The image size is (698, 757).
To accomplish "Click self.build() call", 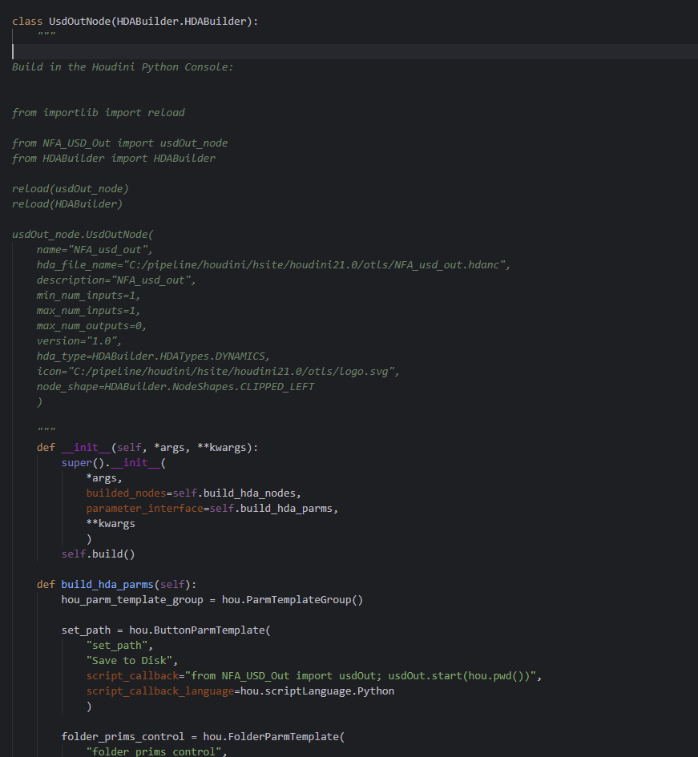I will click(98, 554).
